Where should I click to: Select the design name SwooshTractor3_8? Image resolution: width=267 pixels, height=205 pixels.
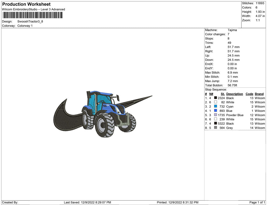pyautogui.click(x=30, y=22)
